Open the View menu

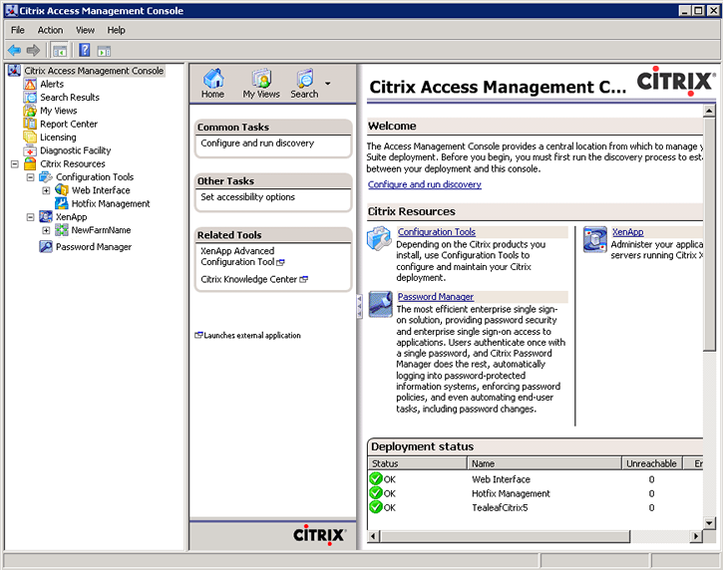pos(86,30)
